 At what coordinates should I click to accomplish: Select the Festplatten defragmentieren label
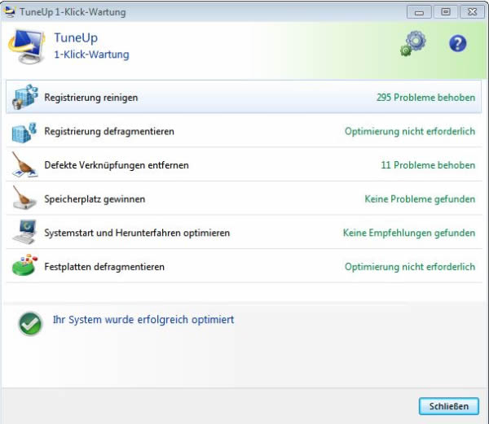[x=104, y=267]
